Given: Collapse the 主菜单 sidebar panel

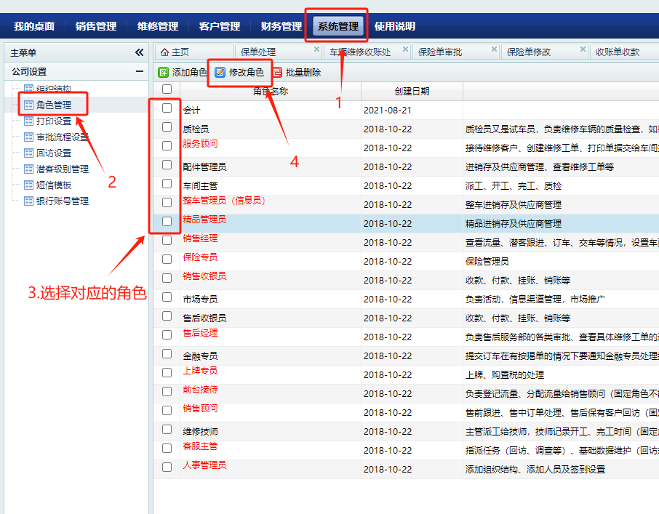Looking at the screenshot, I should click(x=139, y=52).
